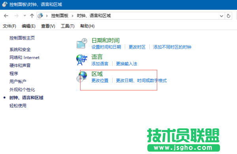Click 更改日期、时间或数字格式 link
This screenshot has height=154, width=237.
click(x=141, y=81)
